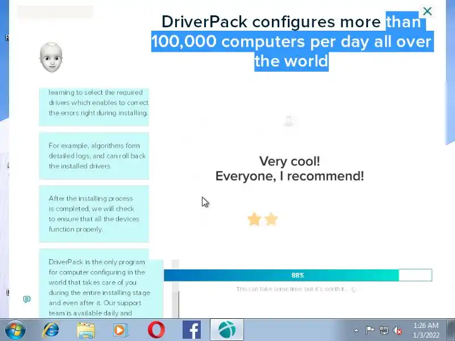Click the first gold rating star
The image size is (455, 341).
coord(254,219)
